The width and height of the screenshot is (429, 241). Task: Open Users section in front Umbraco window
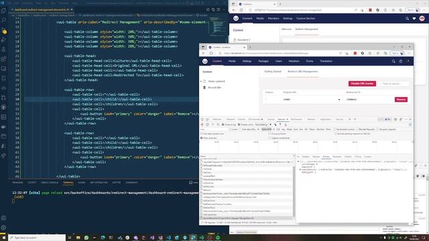[279, 61]
